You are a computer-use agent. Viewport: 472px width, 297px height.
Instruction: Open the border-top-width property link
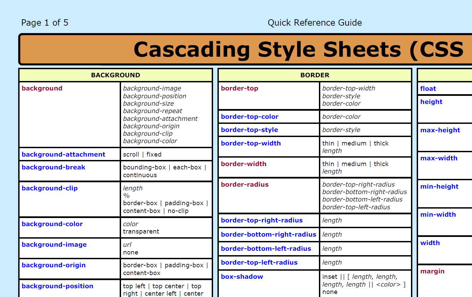(x=251, y=143)
